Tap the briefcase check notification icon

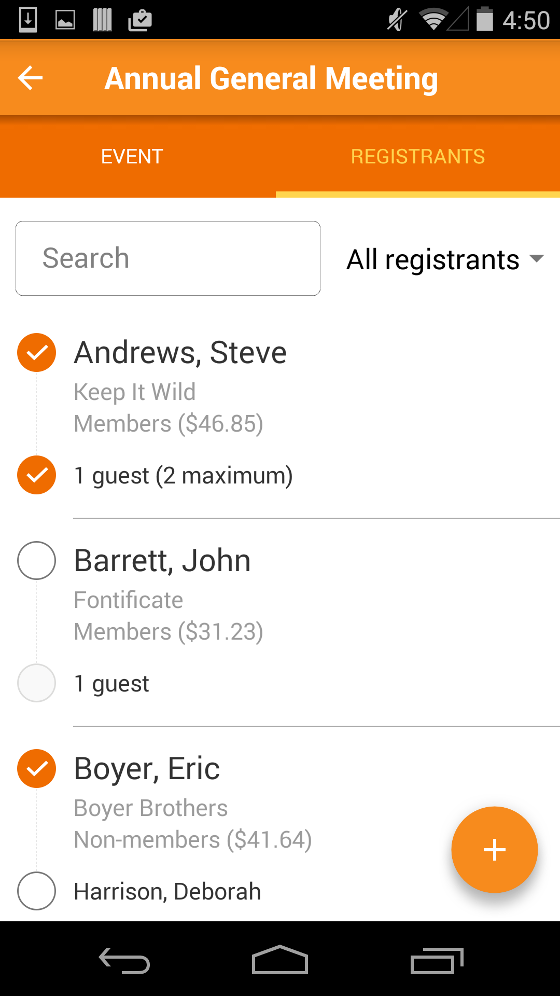click(140, 20)
